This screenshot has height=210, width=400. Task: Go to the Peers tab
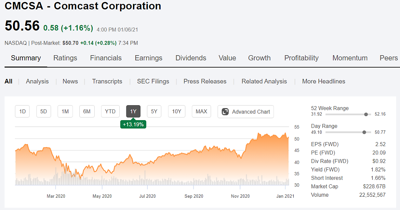click(389, 58)
